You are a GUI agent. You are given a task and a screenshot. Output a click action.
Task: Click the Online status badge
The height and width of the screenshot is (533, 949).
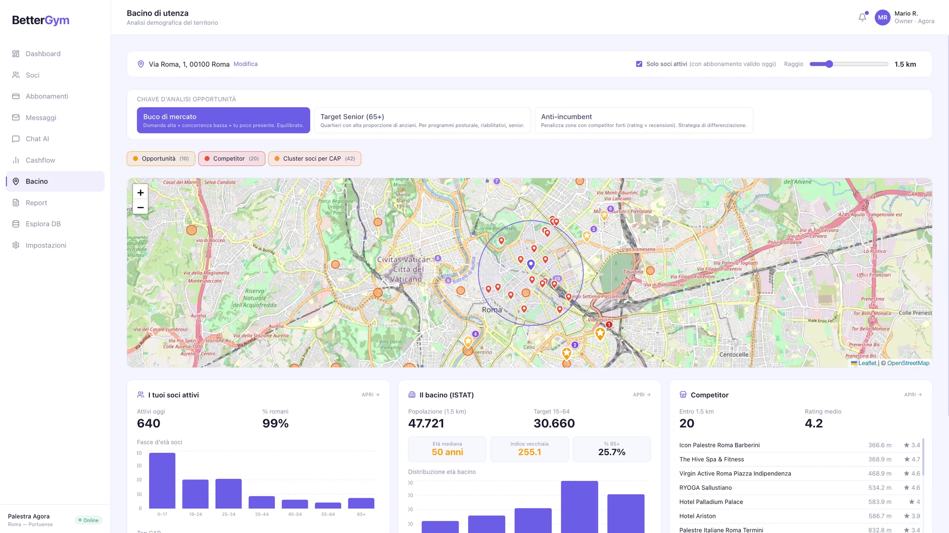pos(89,520)
